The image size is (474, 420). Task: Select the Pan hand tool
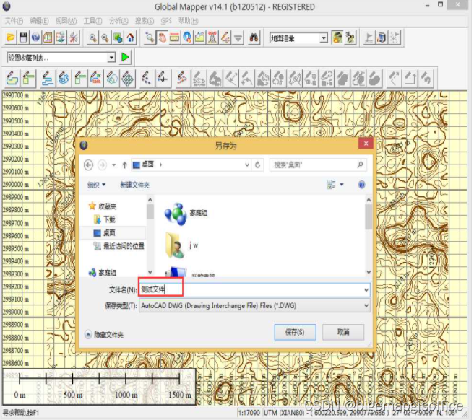[x=162, y=38]
